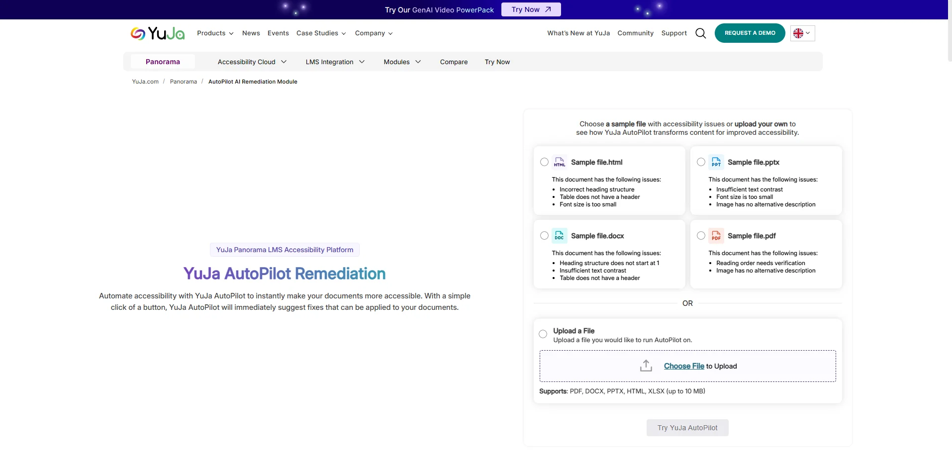Select the Sample file.html radio button
The width and height of the screenshot is (952, 469).
[544, 162]
